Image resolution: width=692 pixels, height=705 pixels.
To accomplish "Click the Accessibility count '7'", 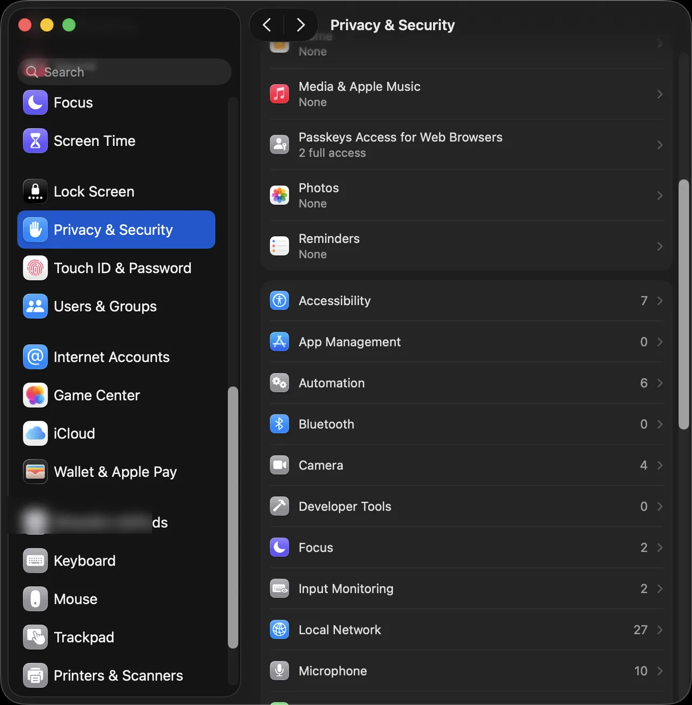I will (644, 301).
